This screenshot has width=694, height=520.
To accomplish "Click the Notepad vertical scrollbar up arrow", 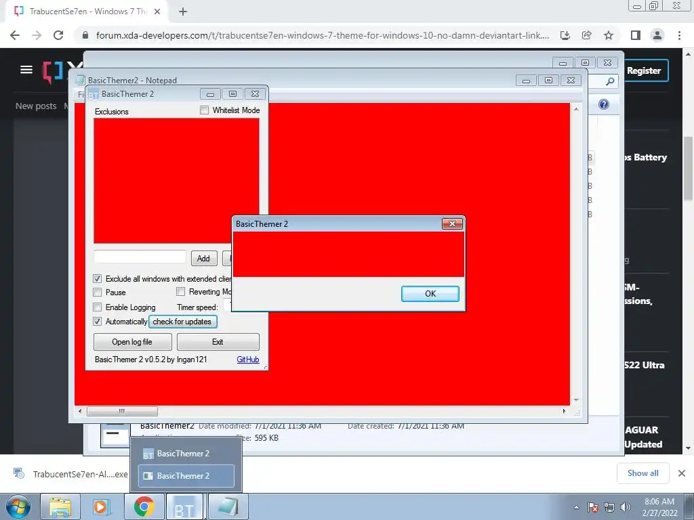I will (x=576, y=109).
